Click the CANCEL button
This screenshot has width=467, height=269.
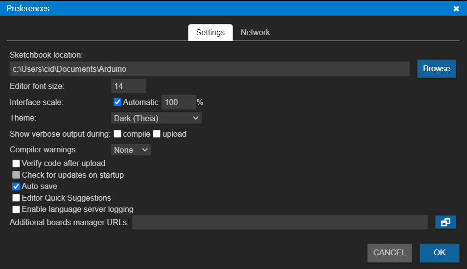pos(389,253)
